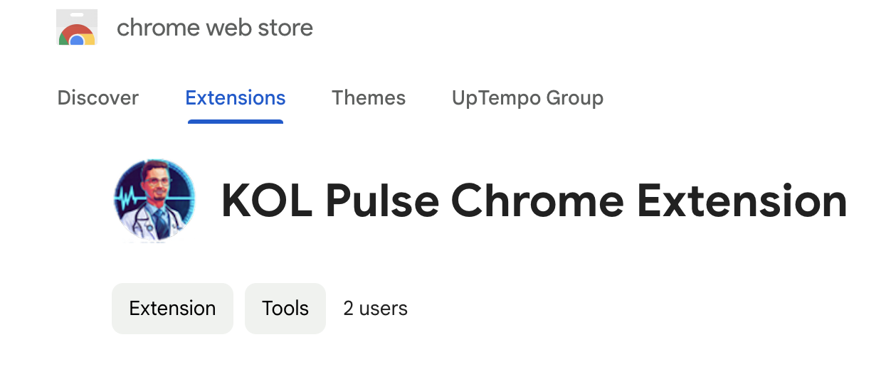Viewport: 891px width, 384px height.
Task: Click the KOL Pulse extension avatar icon
Action: [154, 201]
